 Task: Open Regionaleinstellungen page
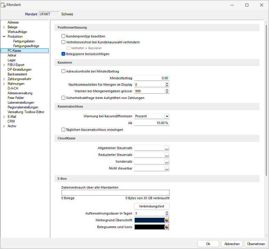23,107
